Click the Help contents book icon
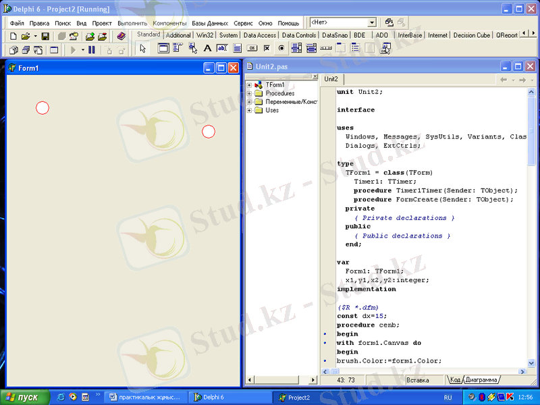Image resolution: width=540 pixels, height=405 pixels. pyautogui.click(x=121, y=36)
